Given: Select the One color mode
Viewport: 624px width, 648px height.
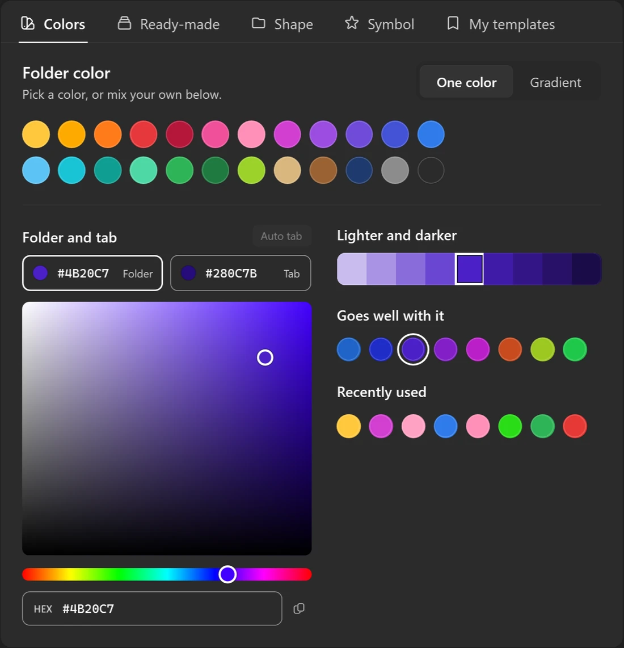Looking at the screenshot, I should point(466,82).
